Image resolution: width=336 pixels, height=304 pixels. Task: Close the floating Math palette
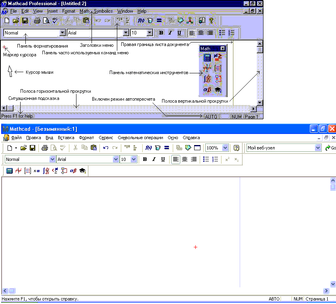pos(223,48)
